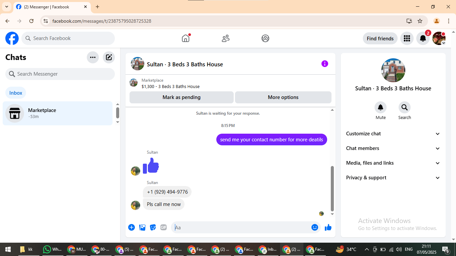The image size is (456, 256).
Task: Open the emoji picker in message box
Action: point(315,227)
